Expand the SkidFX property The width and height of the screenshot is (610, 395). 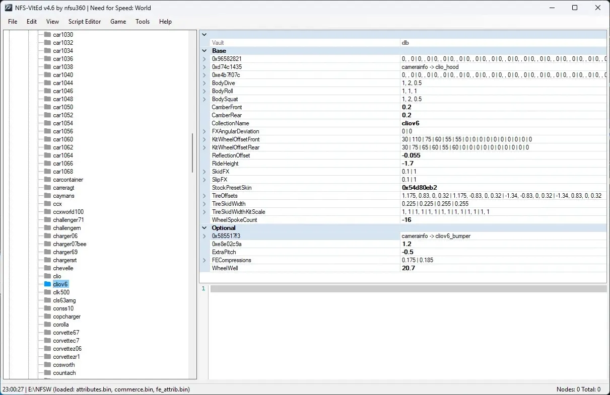[x=205, y=172]
